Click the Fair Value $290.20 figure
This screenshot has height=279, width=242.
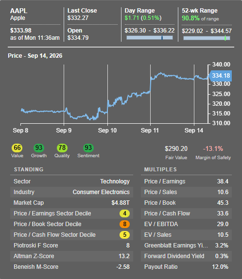pyautogui.click(x=176, y=148)
